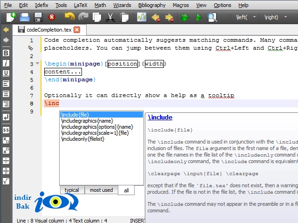Follow the \include help link

coord(160,117)
